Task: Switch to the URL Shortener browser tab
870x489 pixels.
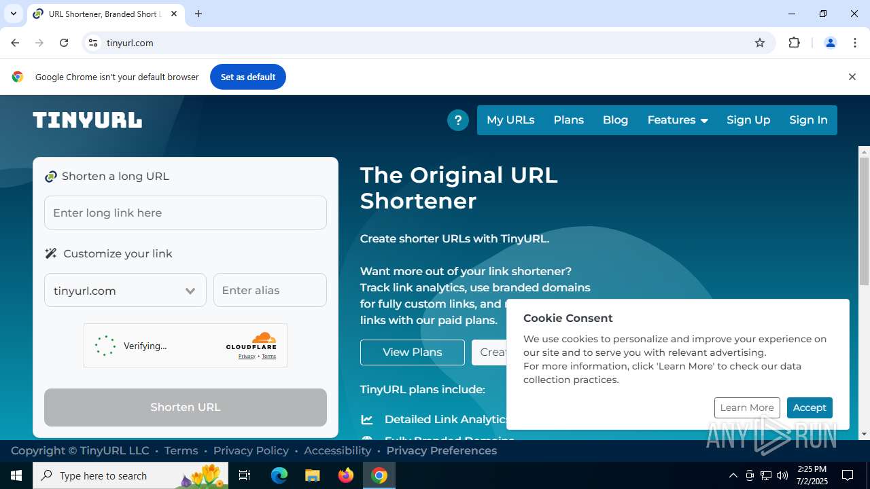Action: point(105,14)
